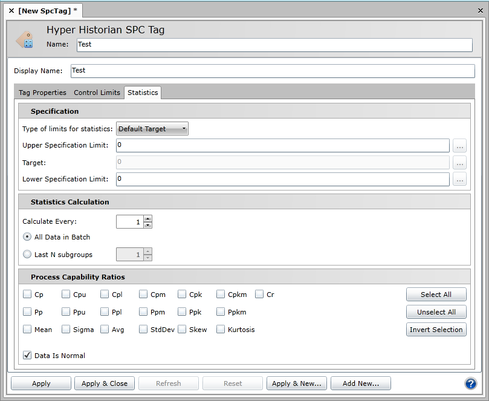
Task: Increase the Calculate Every value
Action: tap(148, 218)
